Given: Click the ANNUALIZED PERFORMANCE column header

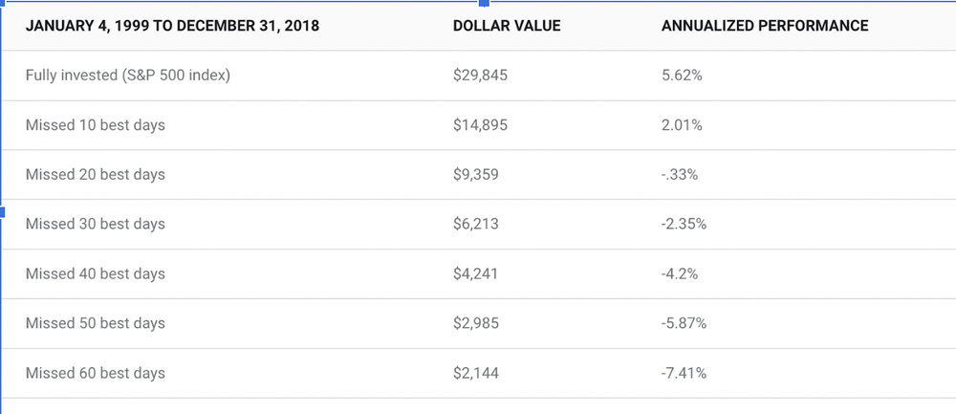Looking at the screenshot, I should [765, 26].
